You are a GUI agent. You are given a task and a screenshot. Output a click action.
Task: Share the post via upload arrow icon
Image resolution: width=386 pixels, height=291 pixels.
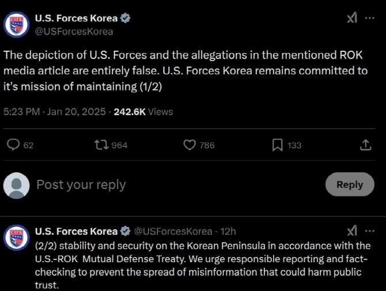point(366,145)
